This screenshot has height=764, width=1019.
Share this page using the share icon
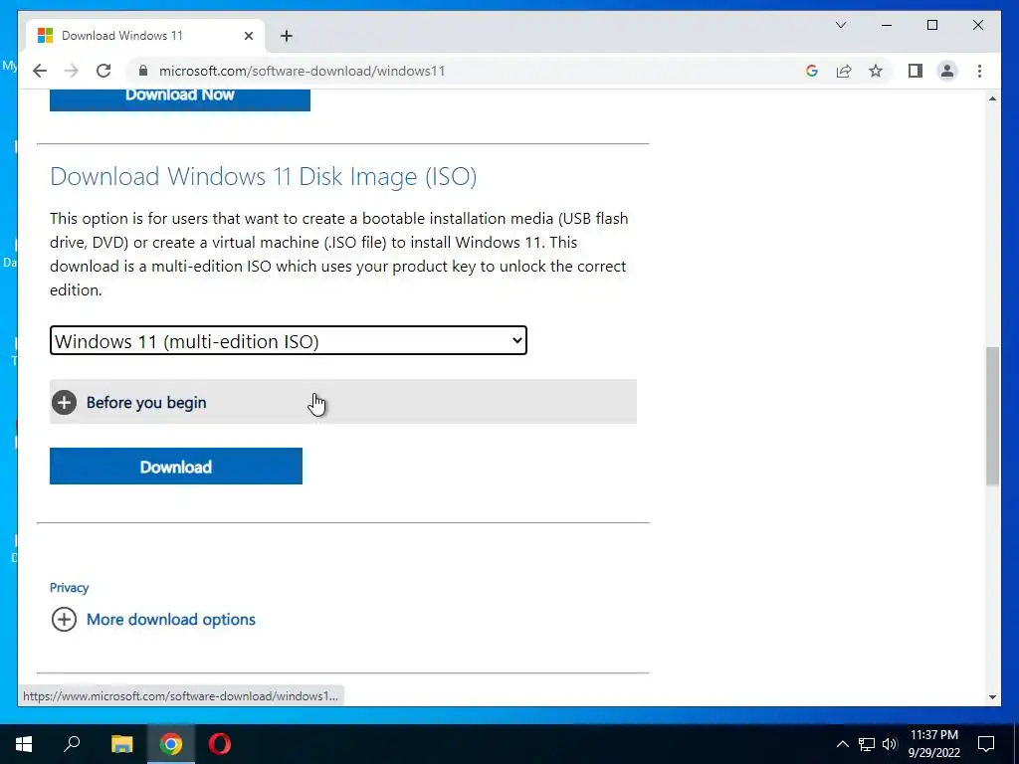click(x=844, y=71)
